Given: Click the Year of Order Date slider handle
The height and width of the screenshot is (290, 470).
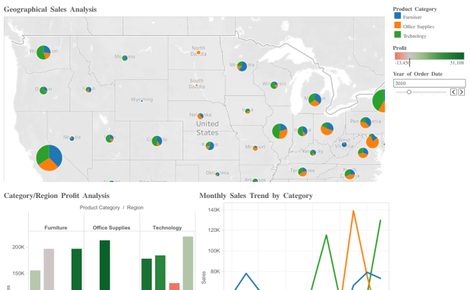Looking at the screenshot, I should [x=409, y=92].
